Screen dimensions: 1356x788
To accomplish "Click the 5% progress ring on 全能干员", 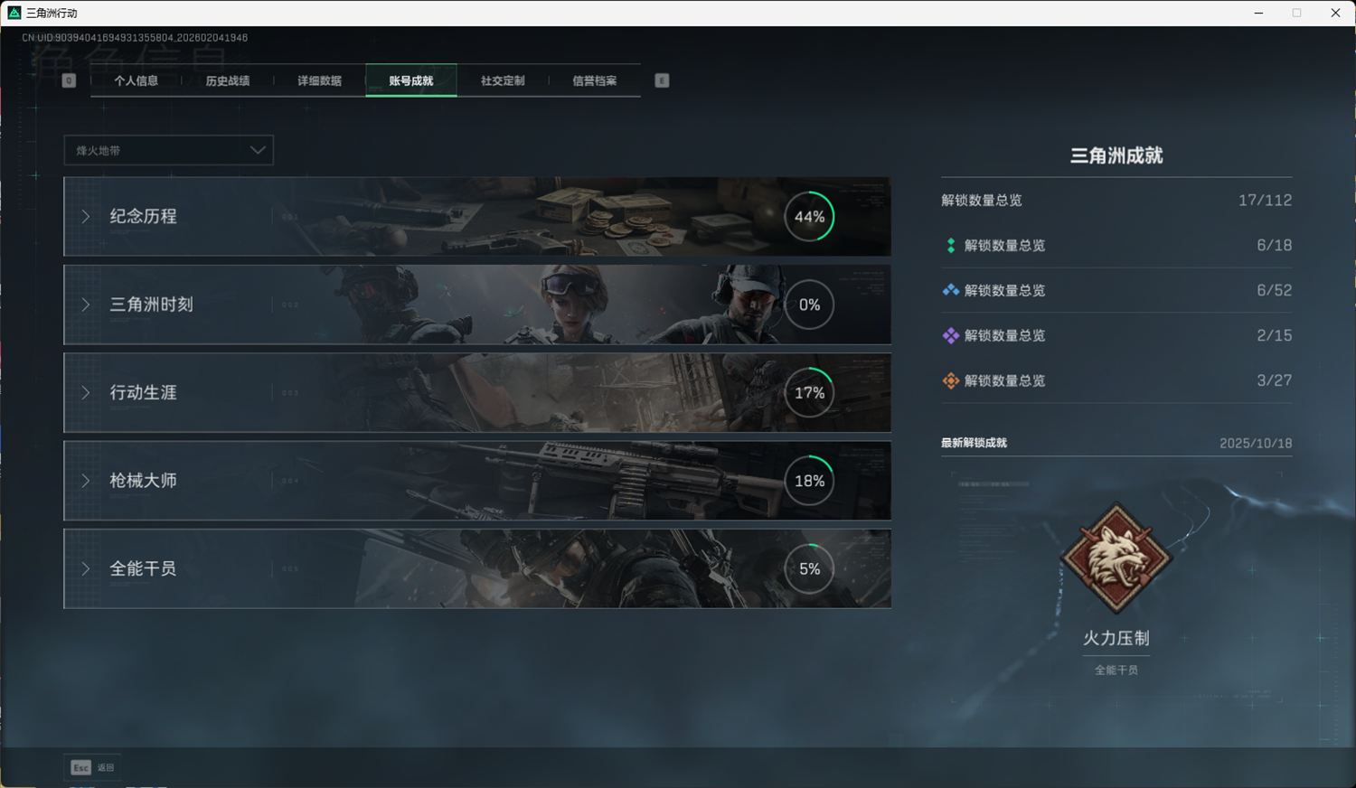I will pos(809,569).
